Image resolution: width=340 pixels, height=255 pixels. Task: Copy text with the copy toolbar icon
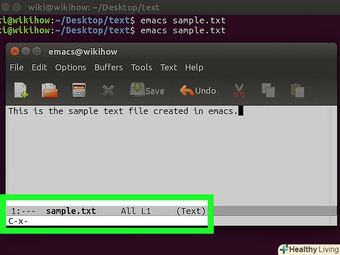click(x=268, y=90)
